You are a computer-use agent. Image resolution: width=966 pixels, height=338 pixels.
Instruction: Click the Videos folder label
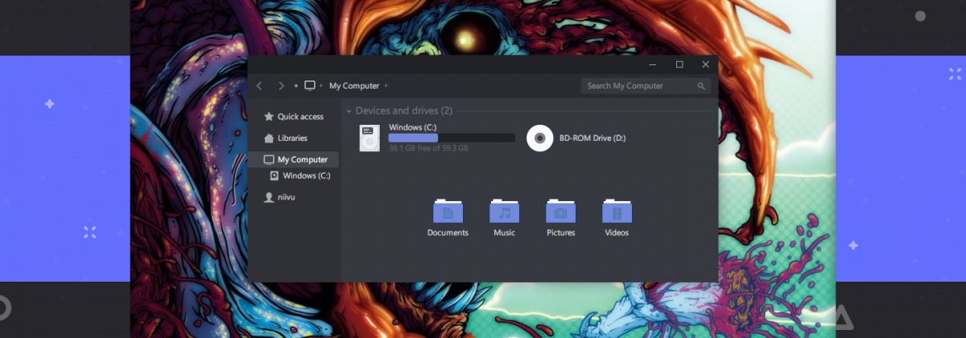pyautogui.click(x=617, y=233)
